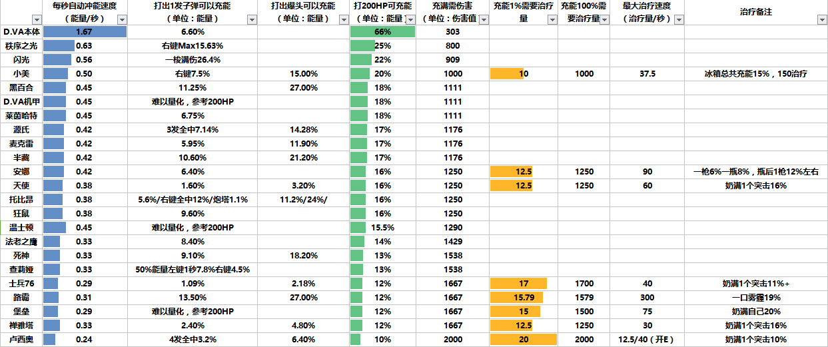The image size is (828, 347).
Task: Select the 1290 damage value cell
Action: [453, 228]
